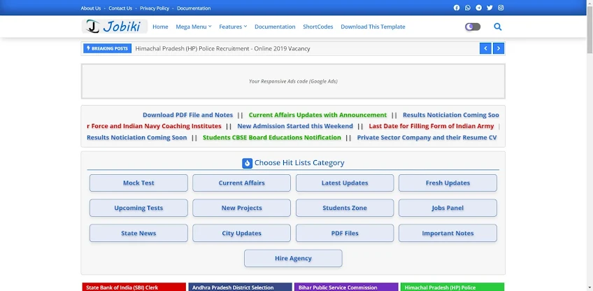Open Download PDF File and Notes link

pyautogui.click(x=187, y=115)
